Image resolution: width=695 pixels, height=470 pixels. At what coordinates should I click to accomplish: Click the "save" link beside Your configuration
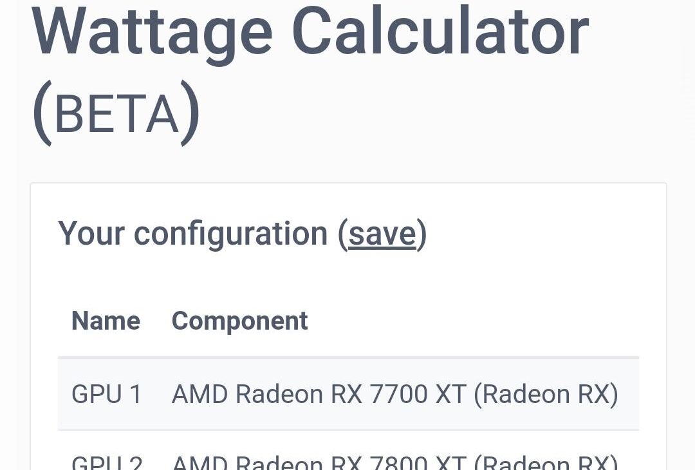[x=382, y=233]
